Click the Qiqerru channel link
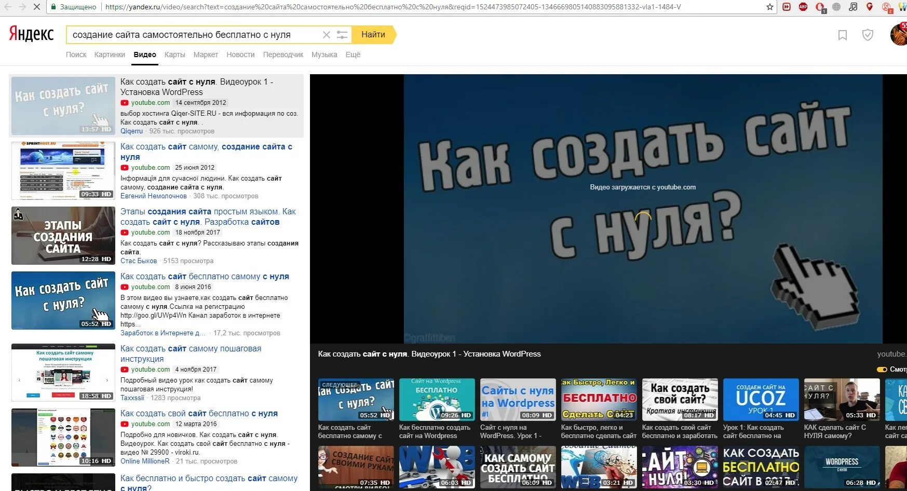The image size is (907, 491). [x=131, y=131]
